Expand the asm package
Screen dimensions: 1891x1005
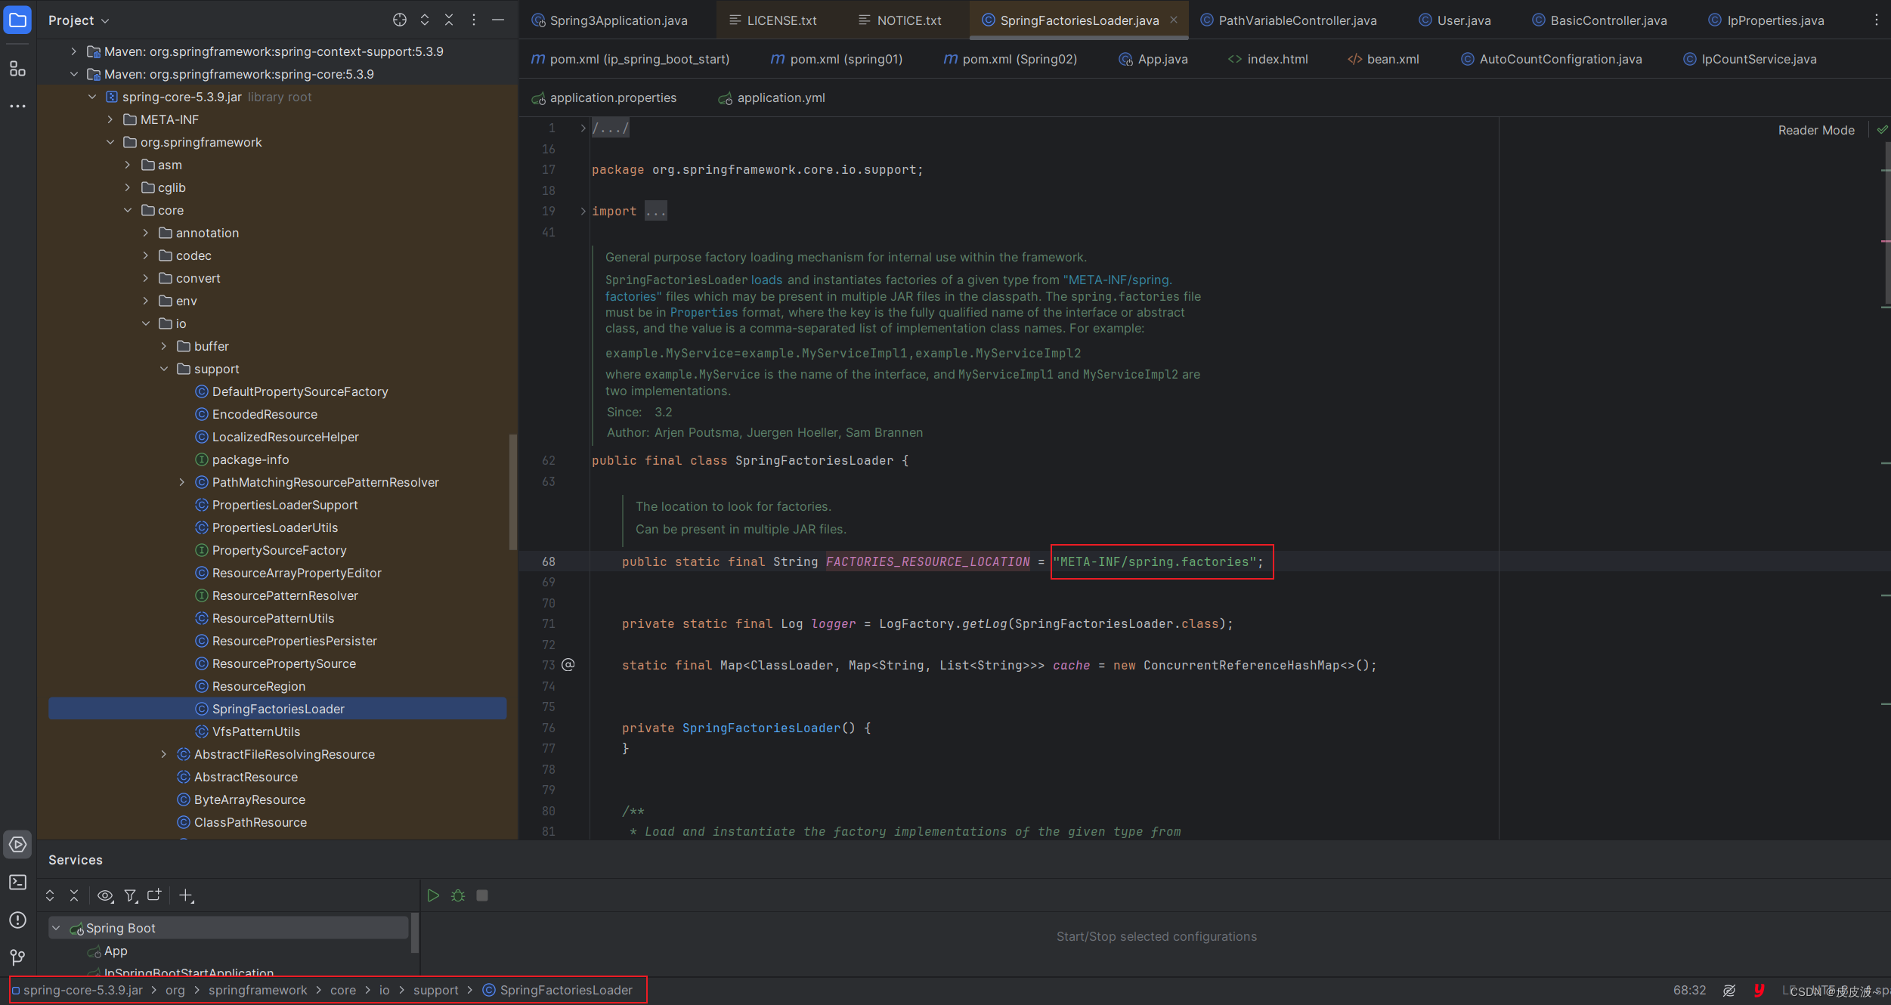click(x=128, y=165)
